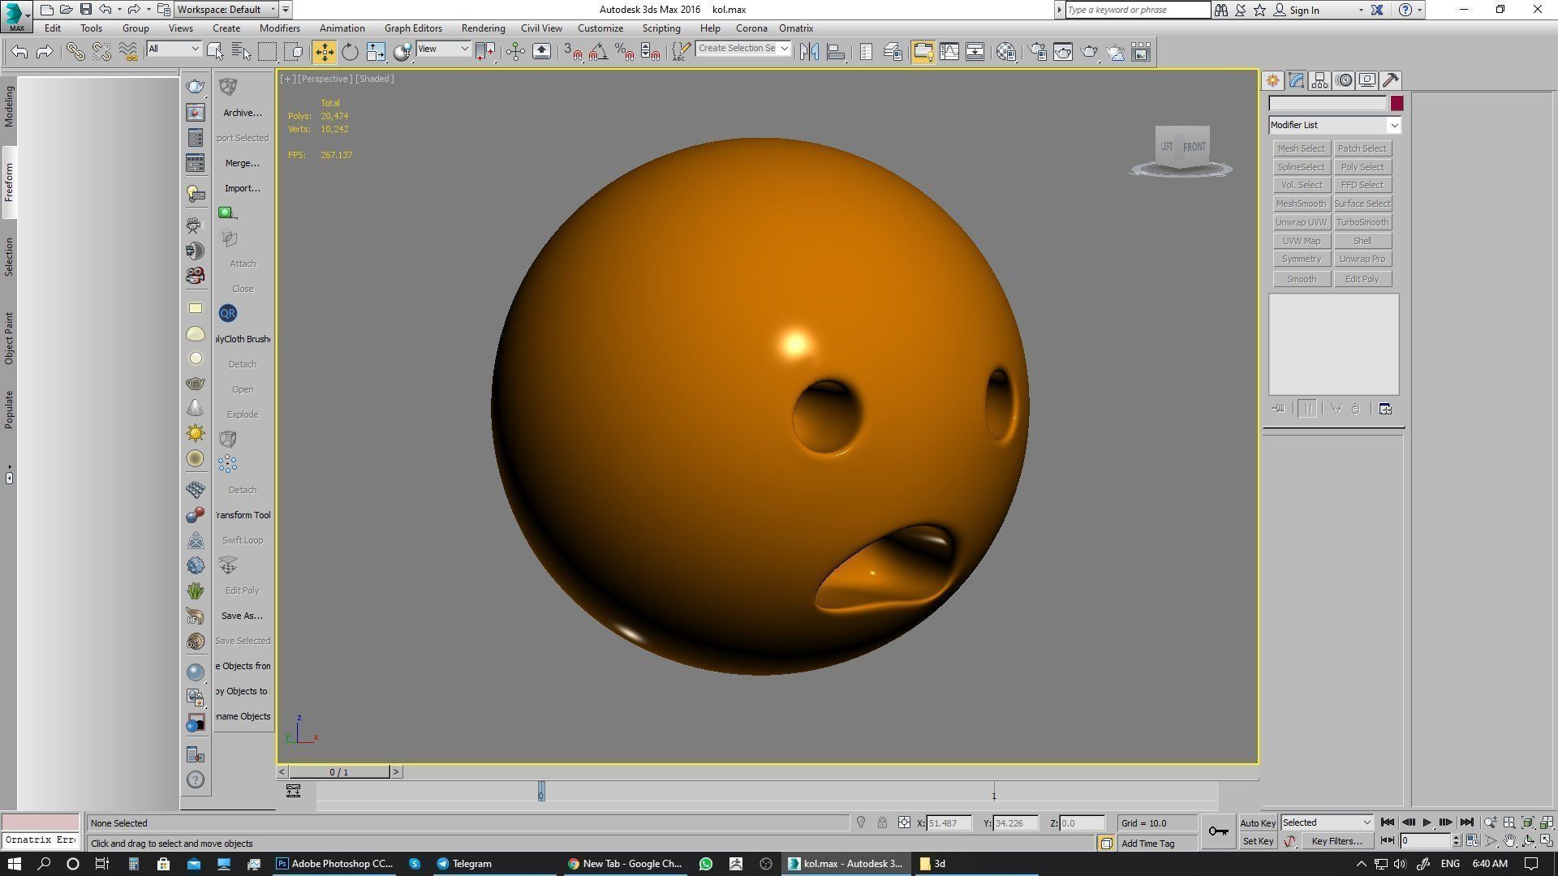
Task: Open the Display panel tab
Action: [1367, 80]
